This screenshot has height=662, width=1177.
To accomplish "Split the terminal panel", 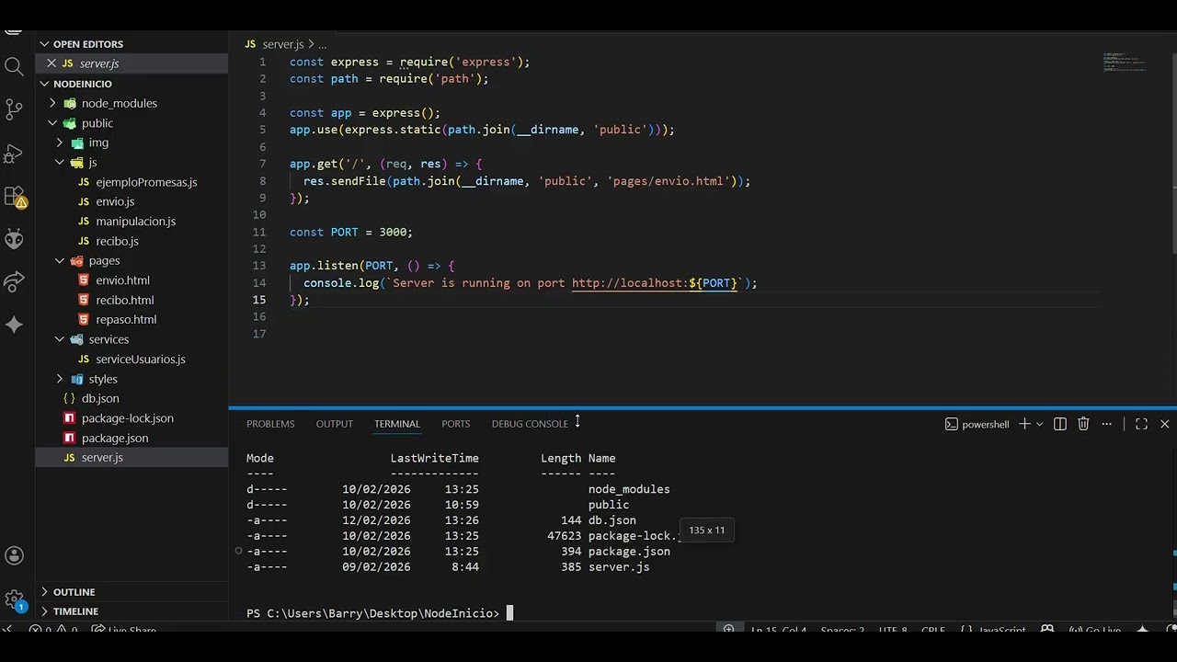I will [1060, 424].
